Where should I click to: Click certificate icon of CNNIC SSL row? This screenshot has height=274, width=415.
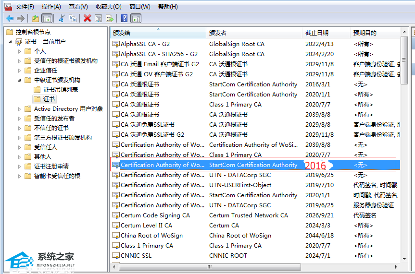point(116,255)
